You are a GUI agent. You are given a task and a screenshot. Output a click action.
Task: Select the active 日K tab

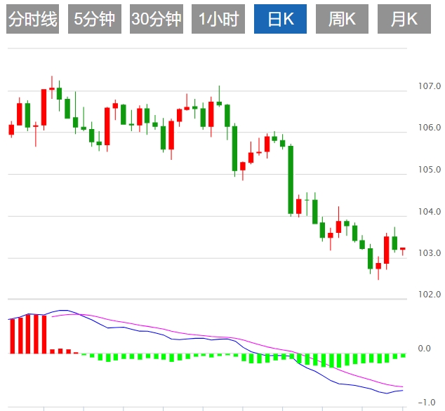coord(280,20)
